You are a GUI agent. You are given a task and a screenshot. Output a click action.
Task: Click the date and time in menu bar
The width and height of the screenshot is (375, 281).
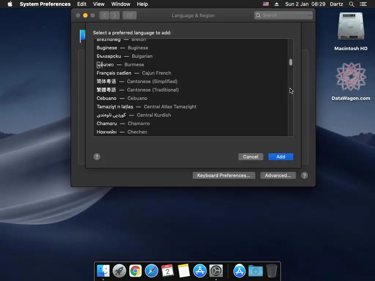pos(305,4)
